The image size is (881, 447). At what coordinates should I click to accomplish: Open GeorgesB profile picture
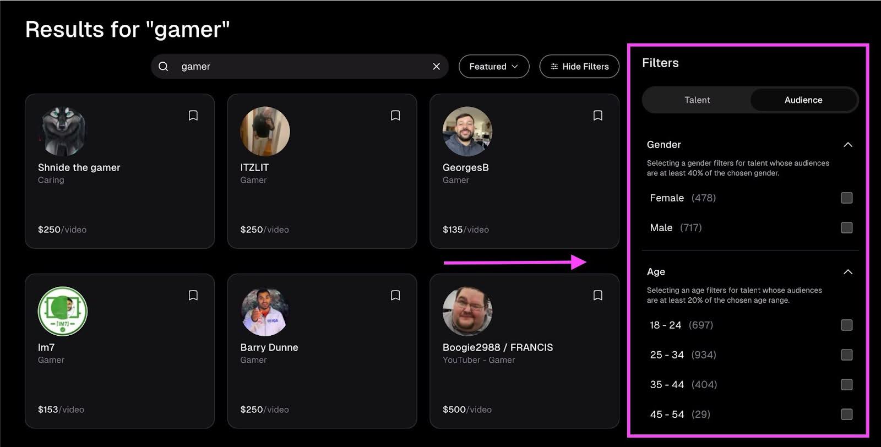pos(467,132)
